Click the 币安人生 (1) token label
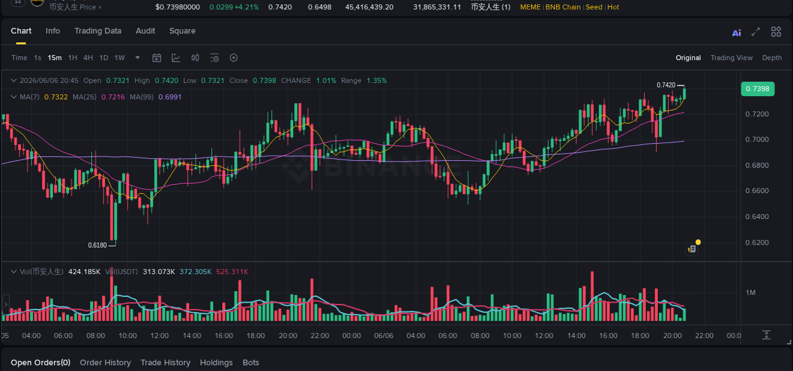This screenshot has width=793, height=371. [490, 7]
